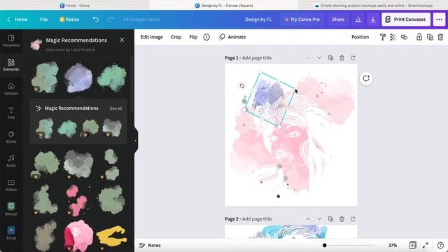The width and height of the screenshot is (448, 252).
Task: Duplicate Page 1 using its copy icon
Action: (x=330, y=57)
